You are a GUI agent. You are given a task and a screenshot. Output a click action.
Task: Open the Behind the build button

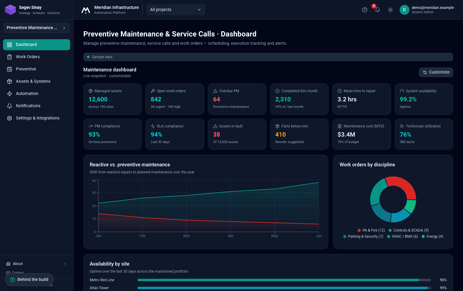[x=29, y=280]
